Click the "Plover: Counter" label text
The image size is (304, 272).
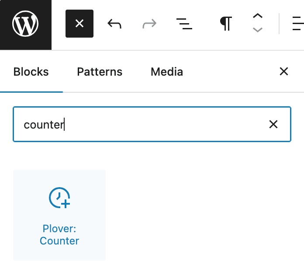(59, 235)
